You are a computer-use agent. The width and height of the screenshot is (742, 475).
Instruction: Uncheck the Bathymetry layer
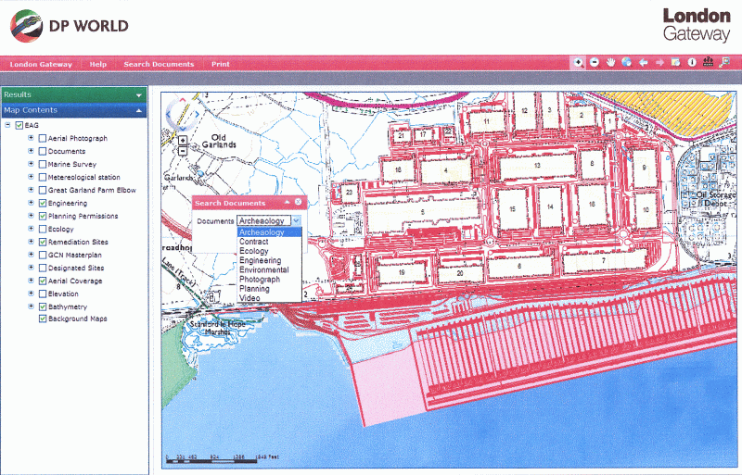(x=43, y=306)
